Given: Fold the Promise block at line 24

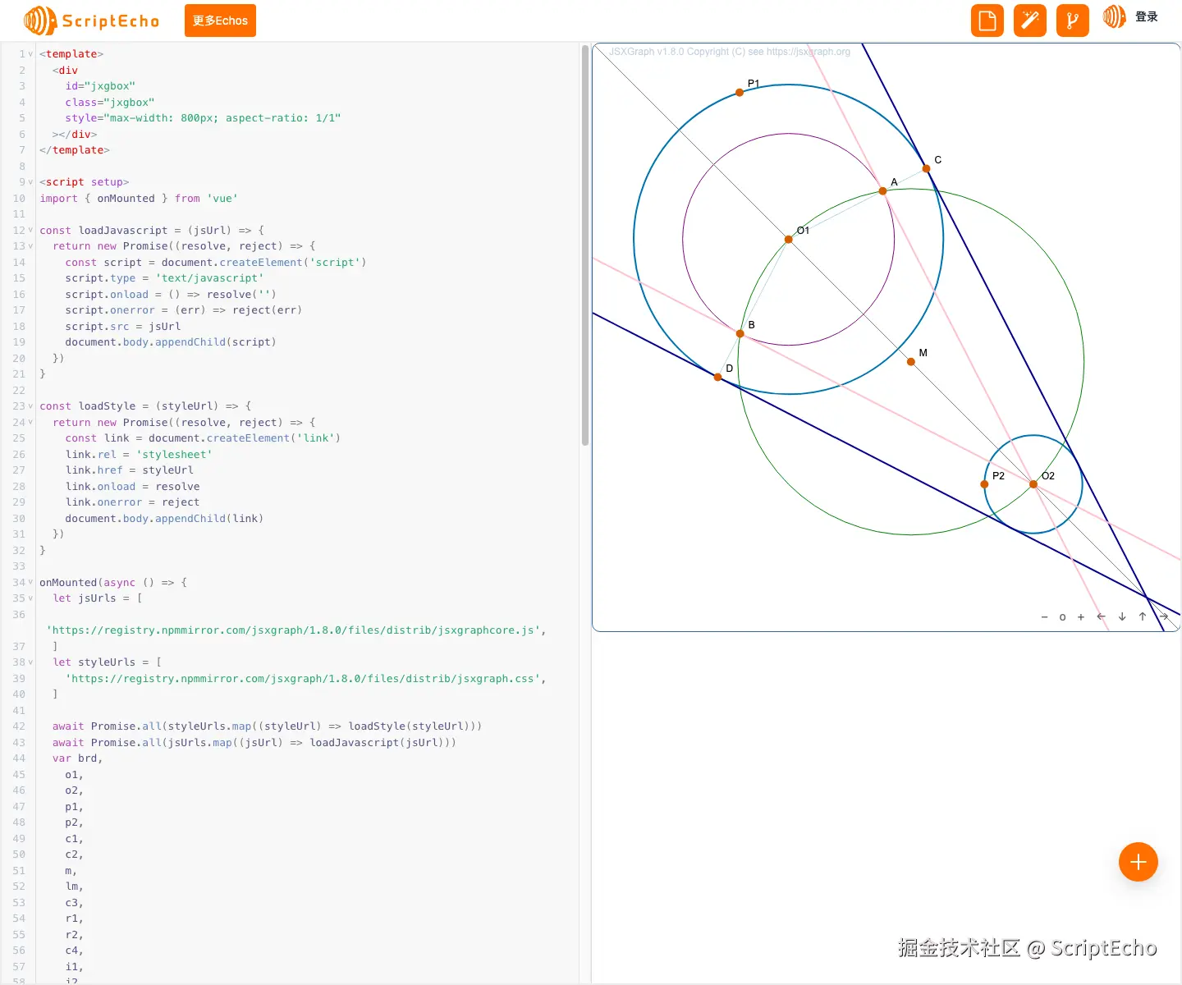Looking at the screenshot, I should tap(31, 423).
